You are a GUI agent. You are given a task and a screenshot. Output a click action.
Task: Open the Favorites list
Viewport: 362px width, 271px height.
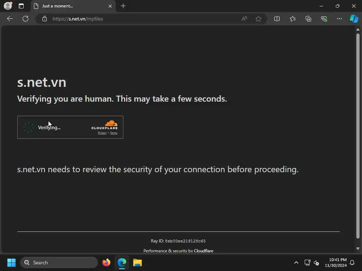(x=292, y=19)
